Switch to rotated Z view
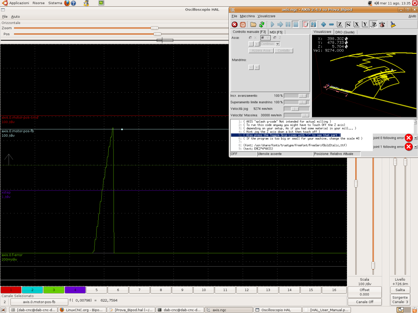418x313 pixels. tap(348, 24)
